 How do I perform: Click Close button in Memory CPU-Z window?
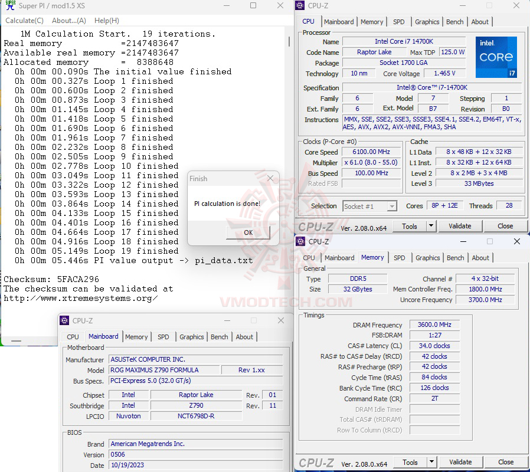[506, 462]
